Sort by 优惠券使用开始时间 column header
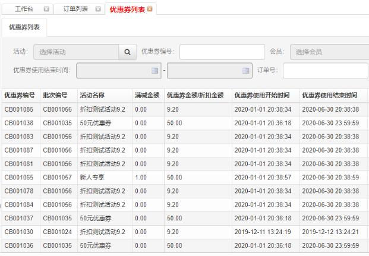369x256 pixels. (266, 96)
